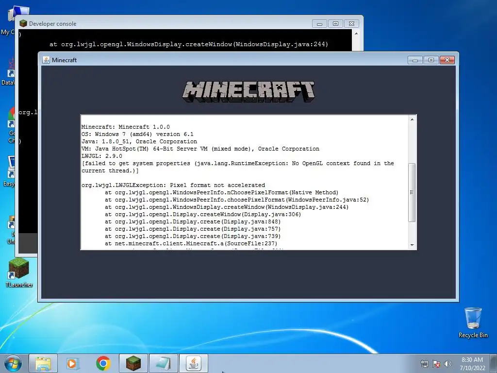Maximize the Minecraft window
This screenshot has height=373, width=497.
(431, 60)
